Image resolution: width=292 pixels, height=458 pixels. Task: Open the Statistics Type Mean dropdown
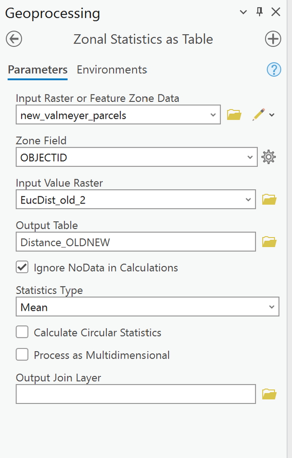point(272,307)
